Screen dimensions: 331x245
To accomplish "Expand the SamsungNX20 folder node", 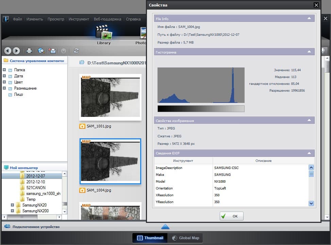I will 13,205.
